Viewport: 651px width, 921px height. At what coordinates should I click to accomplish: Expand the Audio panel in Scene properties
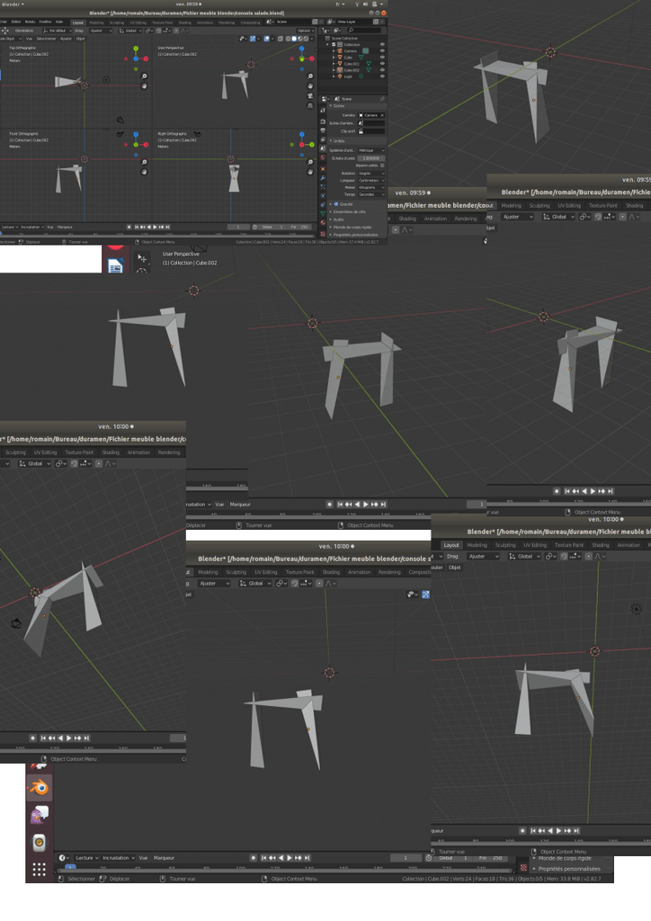click(338, 219)
